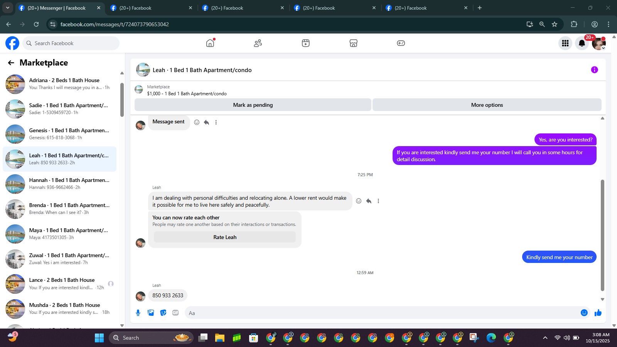Go back using the Marketplace arrow
Screen dimensions: 617x347
pos(11,63)
